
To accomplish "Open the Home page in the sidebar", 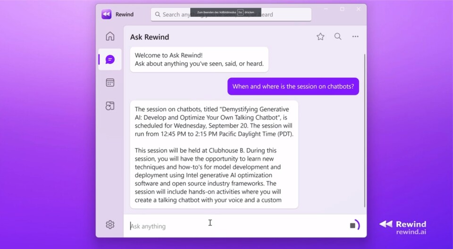I will point(110,36).
